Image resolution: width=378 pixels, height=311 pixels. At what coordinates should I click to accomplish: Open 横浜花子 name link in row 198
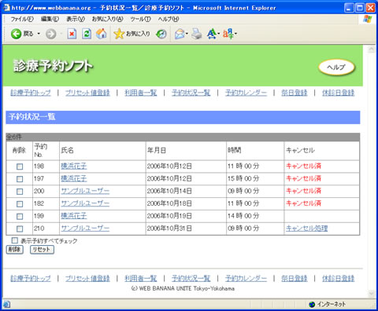[x=74, y=166]
